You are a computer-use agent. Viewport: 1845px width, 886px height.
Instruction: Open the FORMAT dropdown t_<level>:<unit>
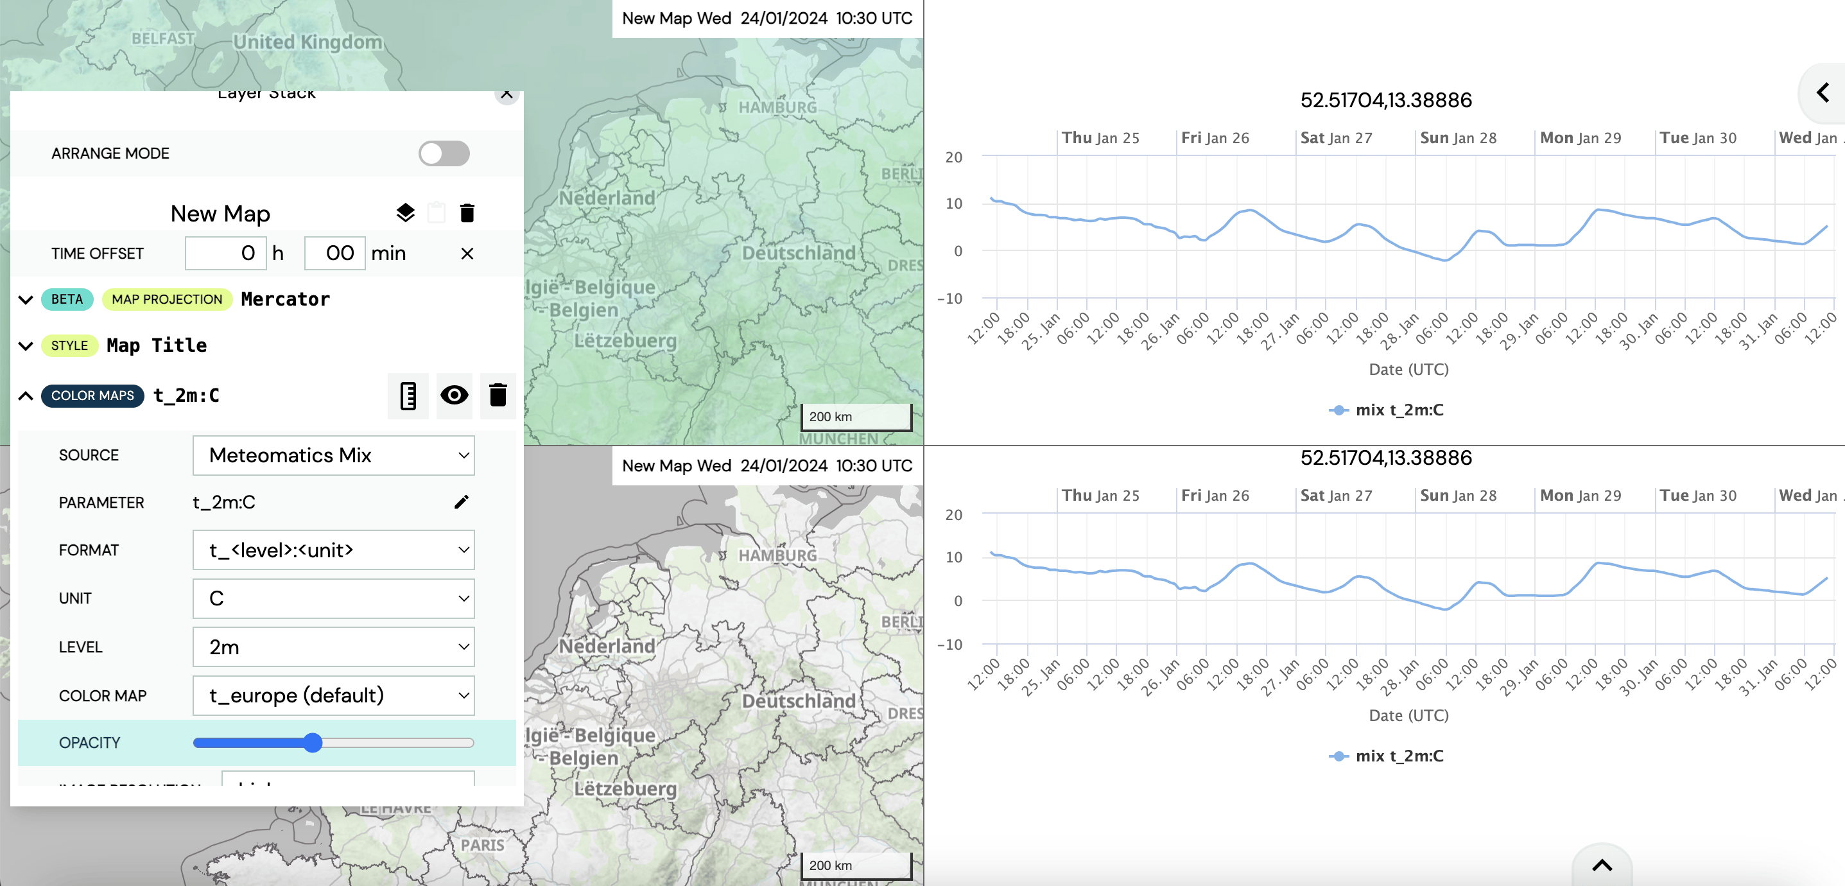[x=333, y=550]
